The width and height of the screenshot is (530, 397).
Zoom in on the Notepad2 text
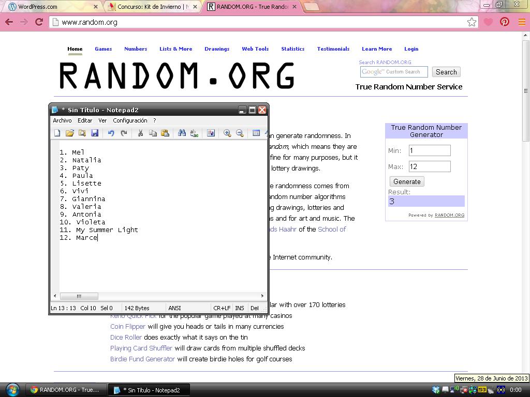(x=227, y=133)
